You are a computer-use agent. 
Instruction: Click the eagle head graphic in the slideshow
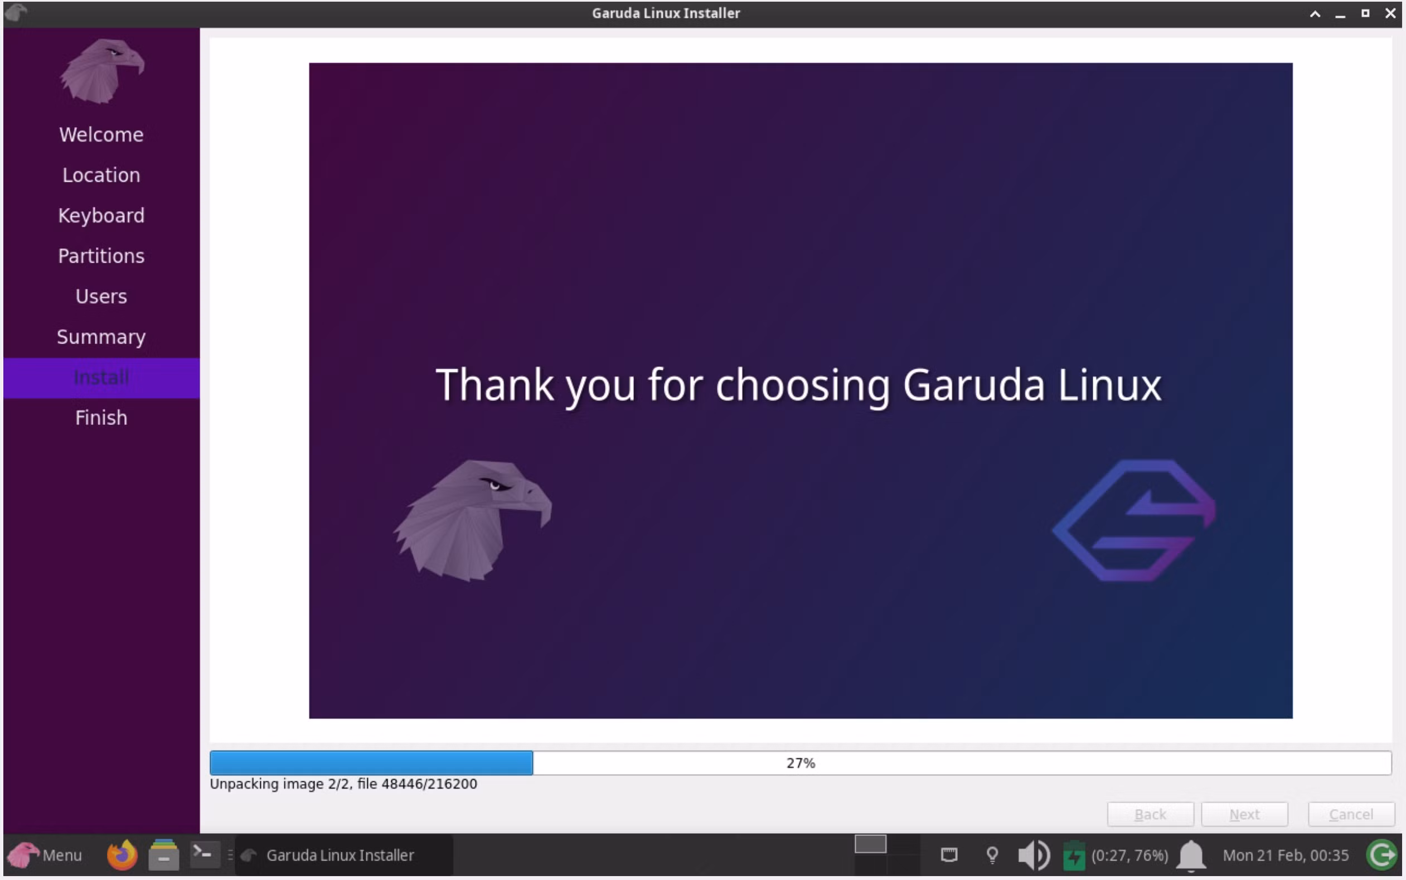point(472,520)
